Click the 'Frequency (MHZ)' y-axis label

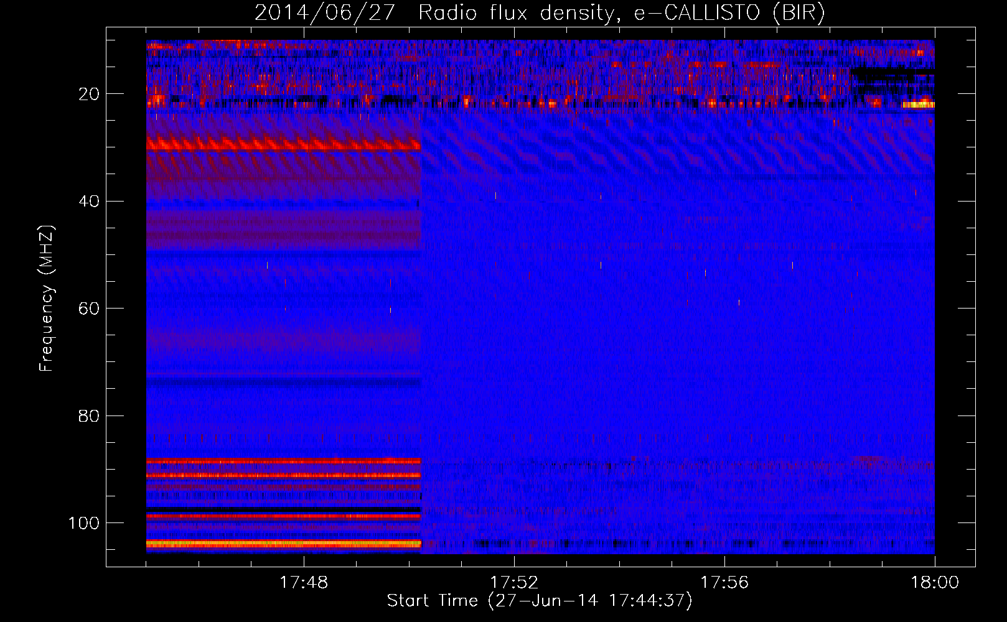coord(47,299)
